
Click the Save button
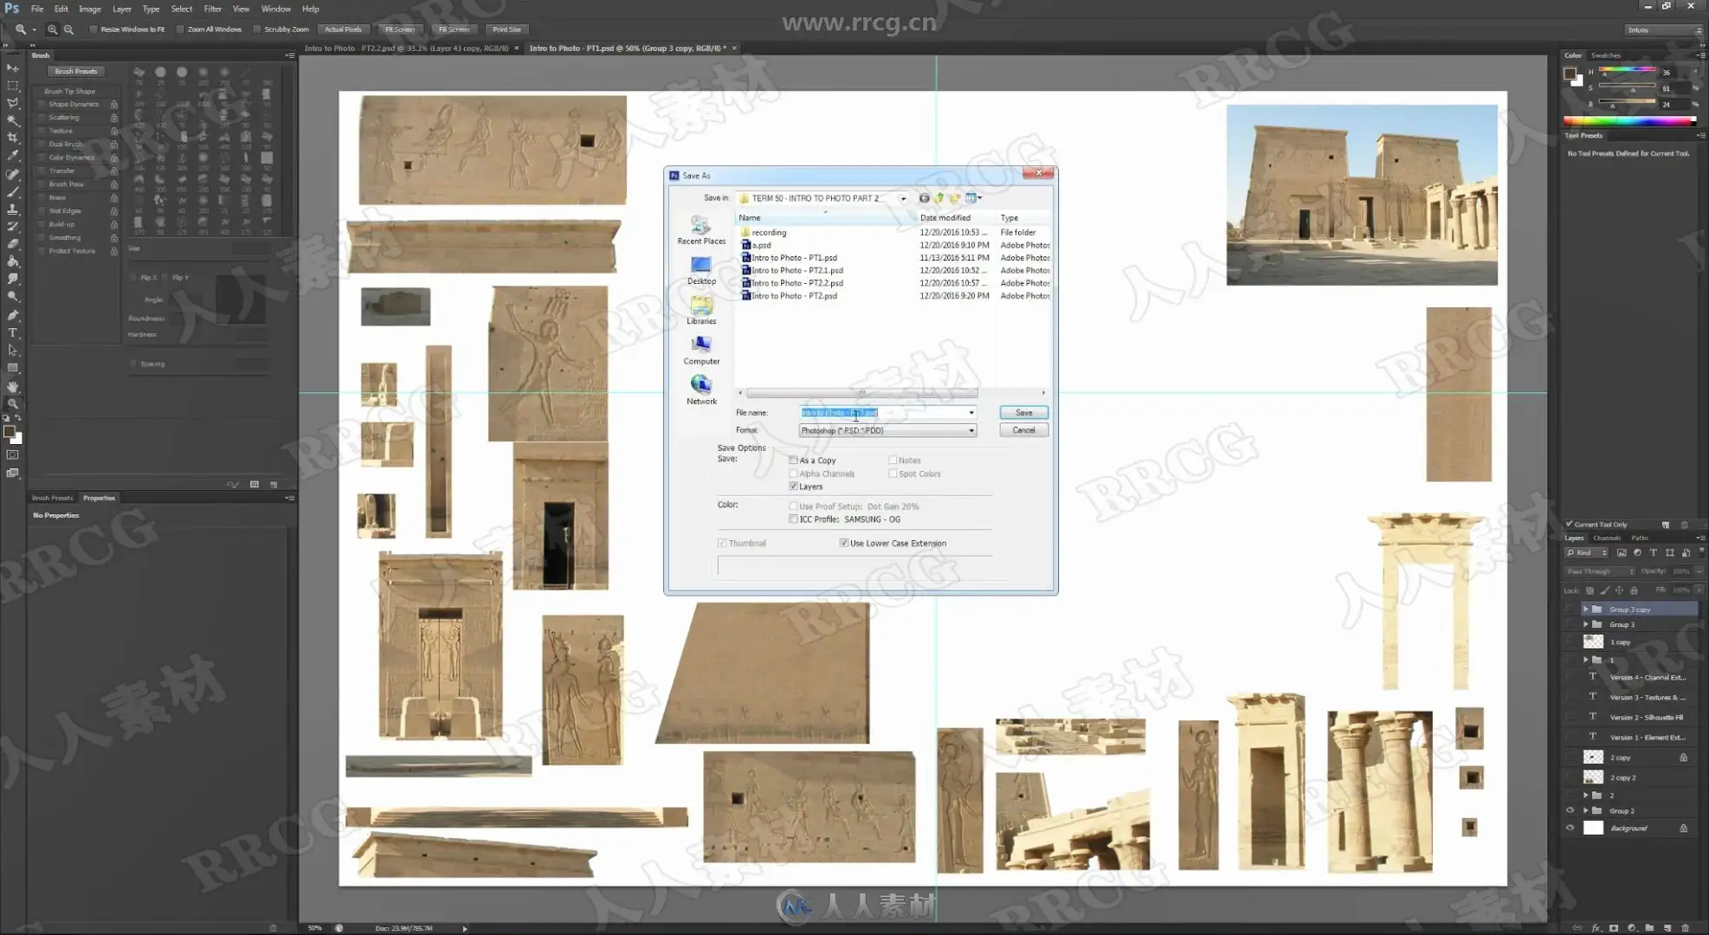pyautogui.click(x=1023, y=413)
